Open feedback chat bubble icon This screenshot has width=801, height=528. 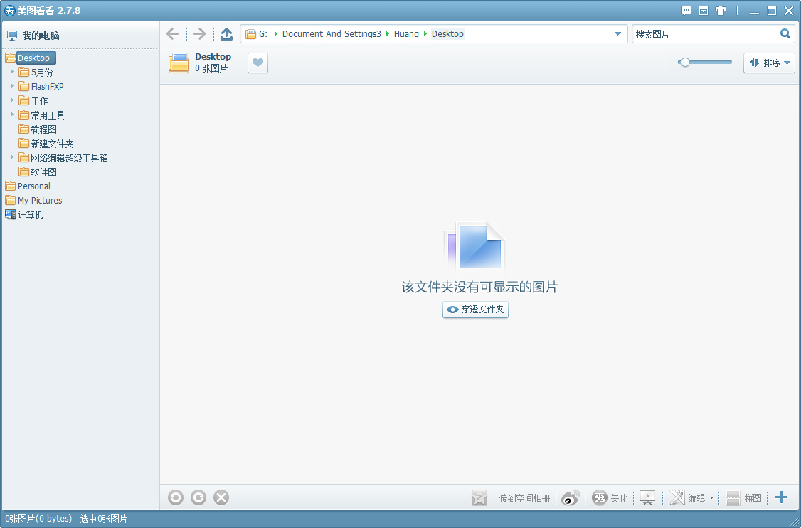click(x=686, y=11)
